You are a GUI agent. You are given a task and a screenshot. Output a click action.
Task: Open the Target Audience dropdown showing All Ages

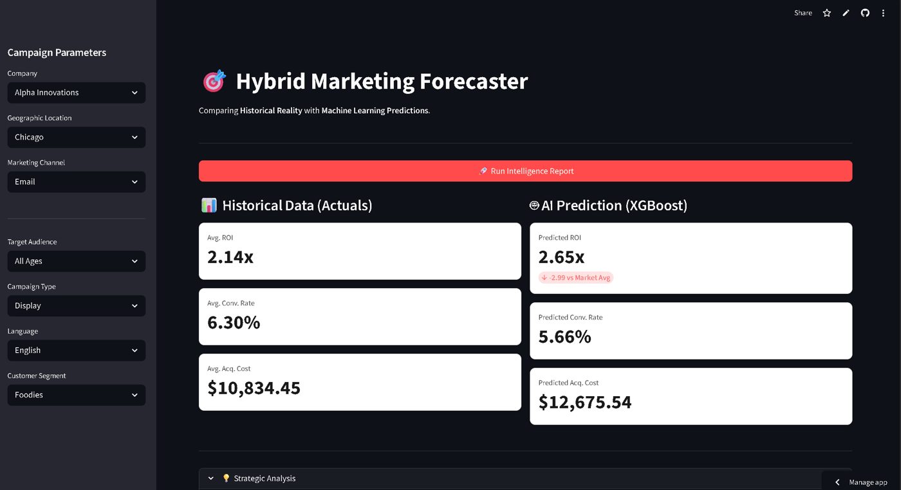pyautogui.click(x=77, y=261)
